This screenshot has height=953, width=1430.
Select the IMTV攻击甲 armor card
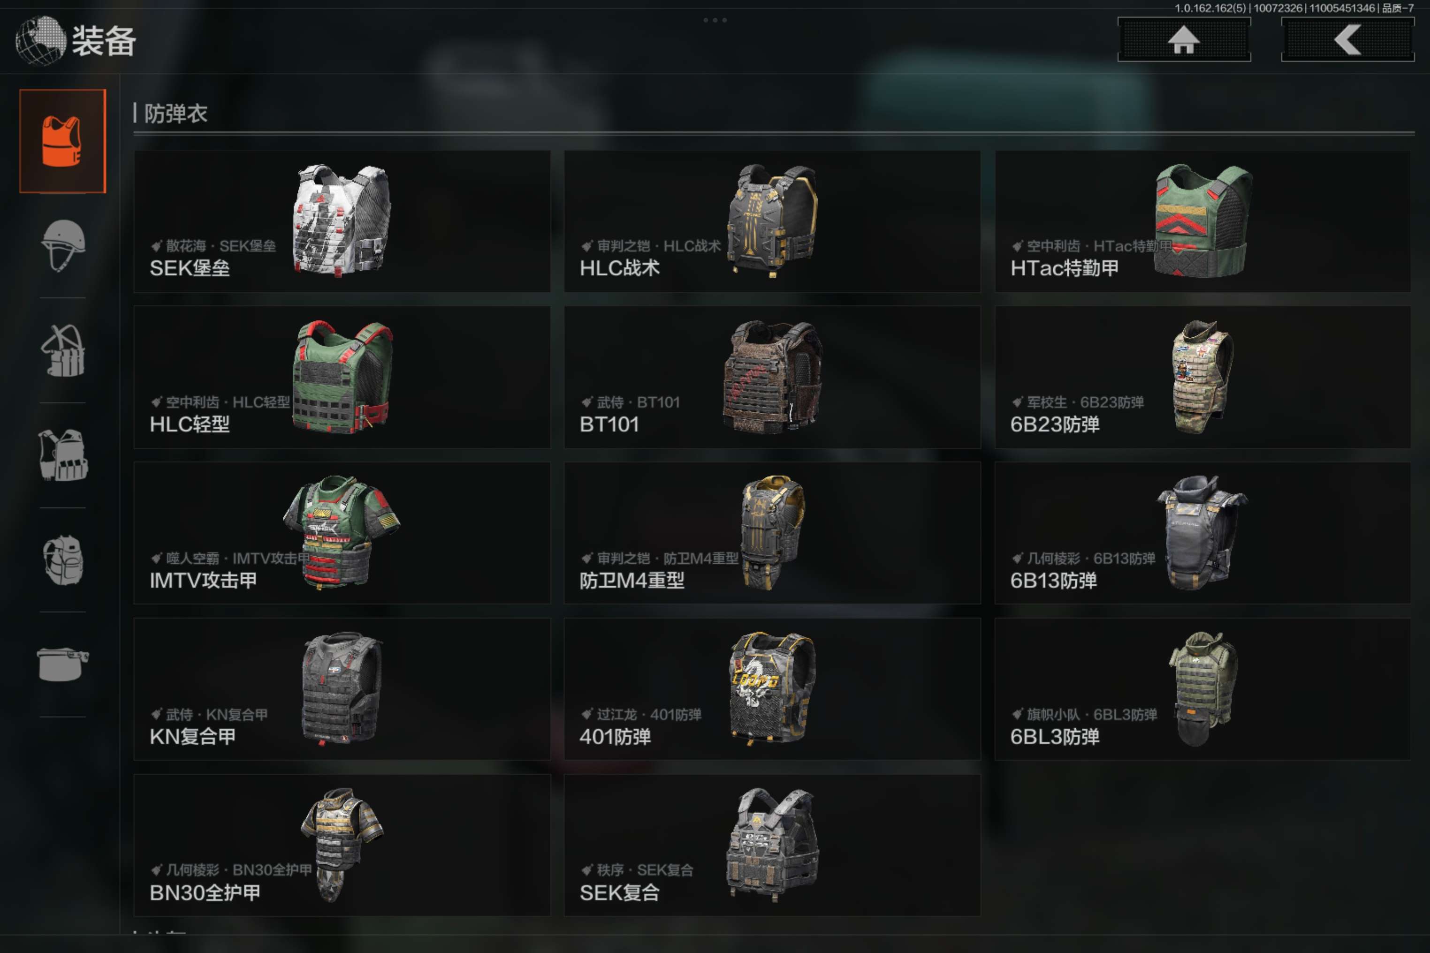(342, 533)
